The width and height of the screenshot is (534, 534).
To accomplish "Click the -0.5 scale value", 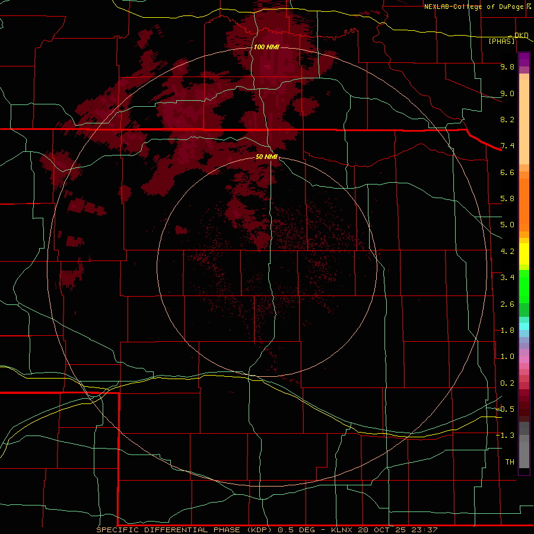I will tap(506, 409).
